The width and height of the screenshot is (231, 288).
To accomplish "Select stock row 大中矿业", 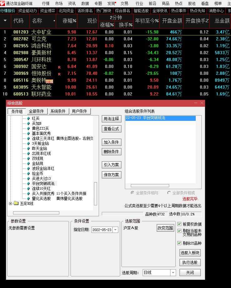I will click(x=115, y=32).
